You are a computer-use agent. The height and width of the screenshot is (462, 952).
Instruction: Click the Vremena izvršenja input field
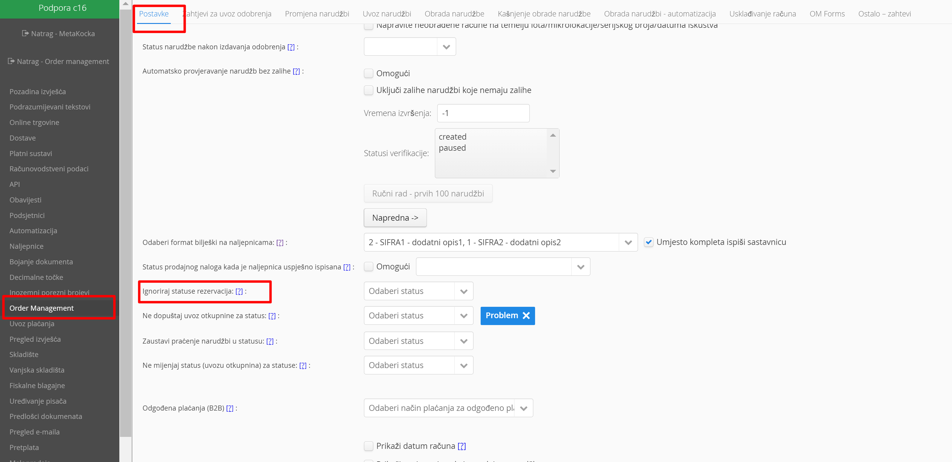(x=483, y=113)
